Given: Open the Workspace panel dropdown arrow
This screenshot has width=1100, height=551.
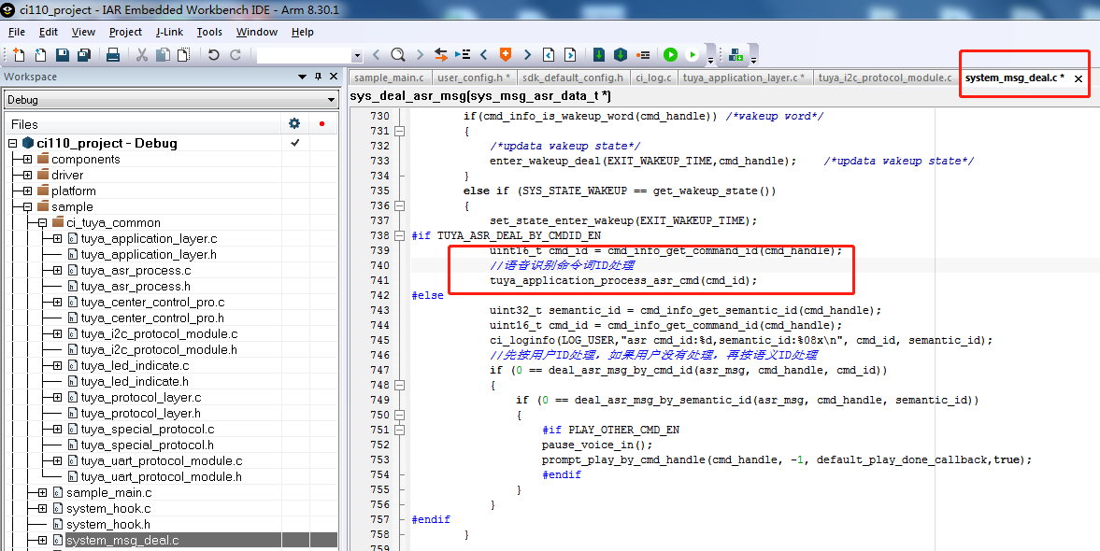Looking at the screenshot, I should 303,77.
